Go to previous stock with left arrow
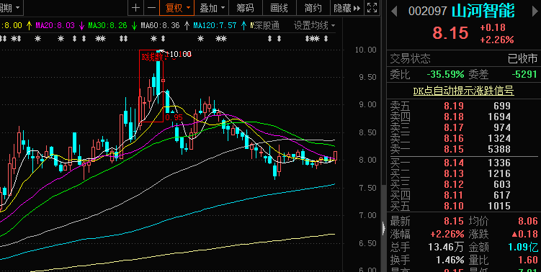The image size is (541, 272). coord(394,12)
